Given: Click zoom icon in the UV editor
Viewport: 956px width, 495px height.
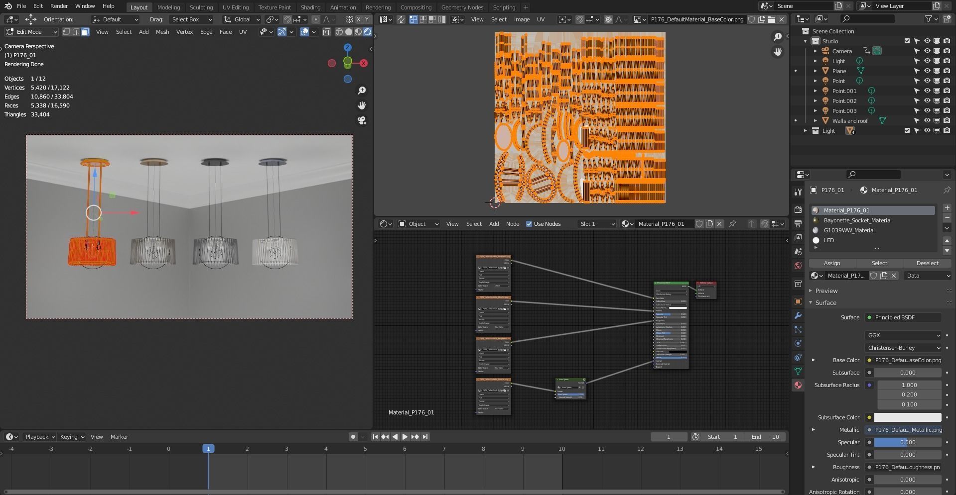Looking at the screenshot, I should coord(777,37).
